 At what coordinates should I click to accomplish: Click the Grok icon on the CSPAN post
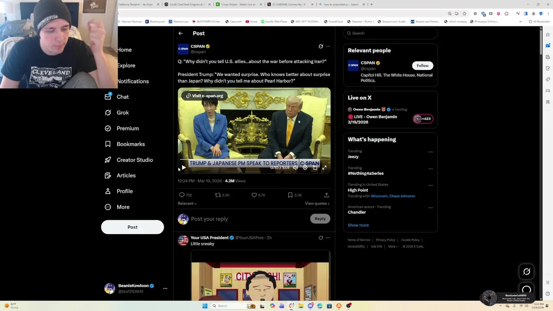(x=321, y=46)
